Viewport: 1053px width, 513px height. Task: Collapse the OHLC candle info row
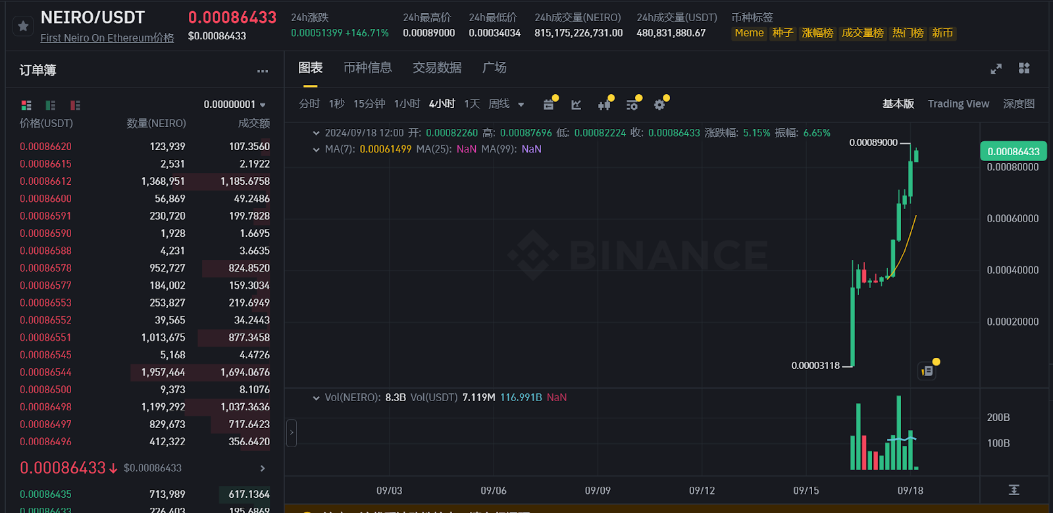coord(317,133)
